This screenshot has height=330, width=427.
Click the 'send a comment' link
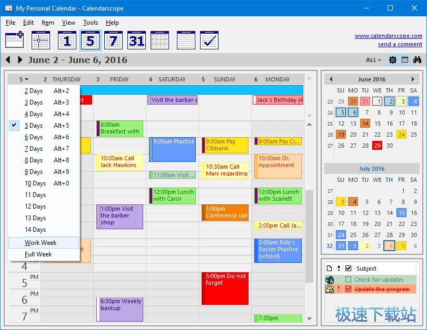400,44
